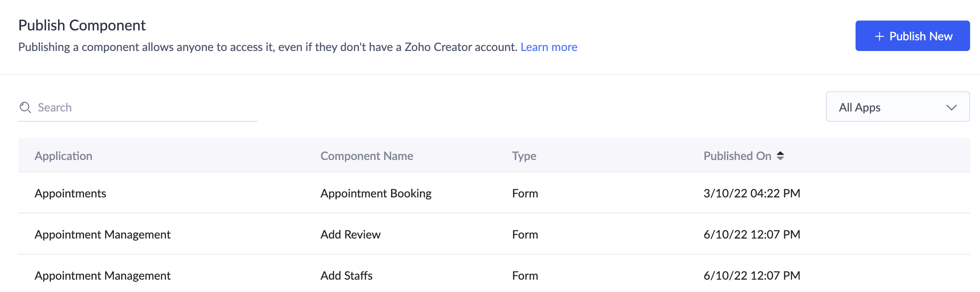980x292 pixels.
Task: Click Appointment Management in Add Staffs row
Action: (103, 276)
